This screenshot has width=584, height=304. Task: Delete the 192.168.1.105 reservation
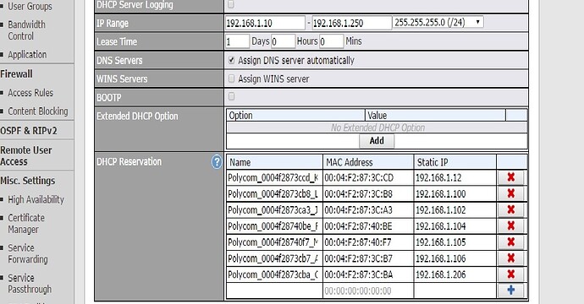(510, 242)
